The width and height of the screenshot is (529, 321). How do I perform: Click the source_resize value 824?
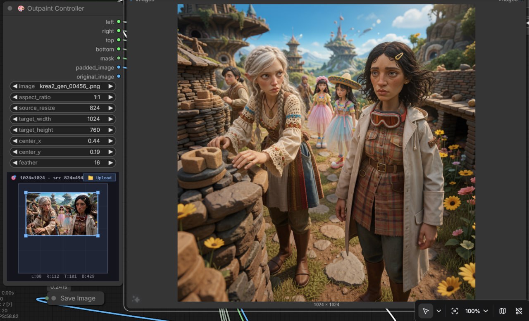coord(95,108)
